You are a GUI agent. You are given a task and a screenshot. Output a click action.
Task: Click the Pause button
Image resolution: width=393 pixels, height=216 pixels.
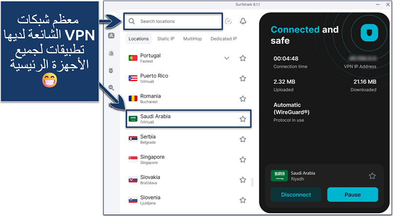tap(353, 195)
